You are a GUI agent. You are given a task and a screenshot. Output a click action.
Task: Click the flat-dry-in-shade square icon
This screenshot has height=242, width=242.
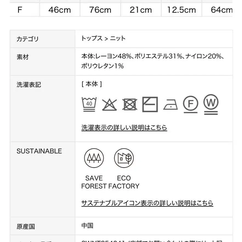(x=150, y=104)
